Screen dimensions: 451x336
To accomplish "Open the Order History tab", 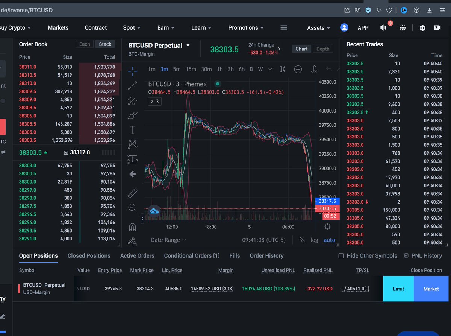I will pyautogui.click(x=266, y=256).
